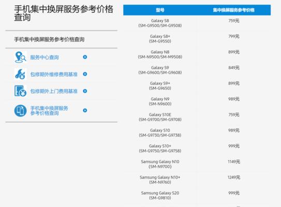Click the 759元 price for Galaxy S8

[x=234, y=21]
